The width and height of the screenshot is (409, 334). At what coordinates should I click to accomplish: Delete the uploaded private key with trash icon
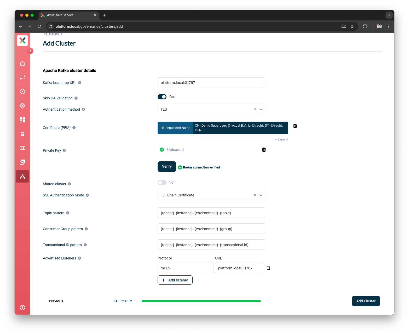point(264,150)
